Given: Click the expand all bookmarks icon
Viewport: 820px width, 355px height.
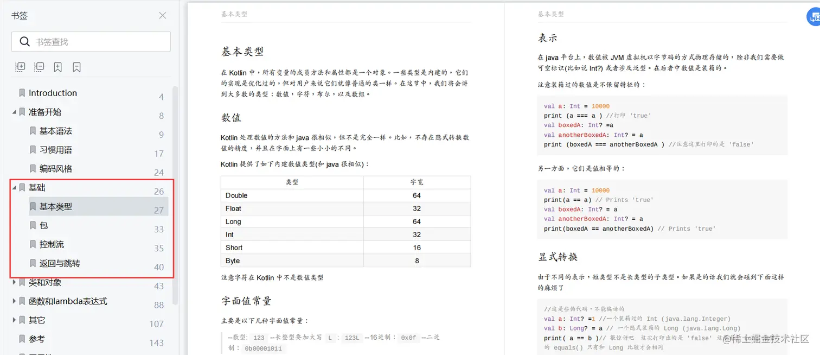Looking at the screenshot, I should coord(20,67).
